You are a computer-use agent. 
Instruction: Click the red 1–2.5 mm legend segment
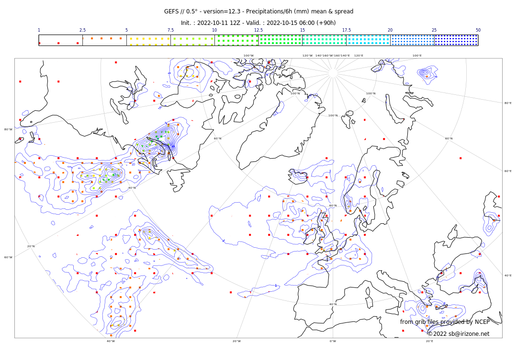61,40
